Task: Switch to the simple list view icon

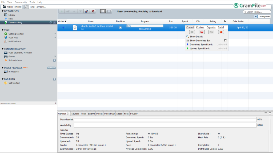Action: tap(109, 11)
